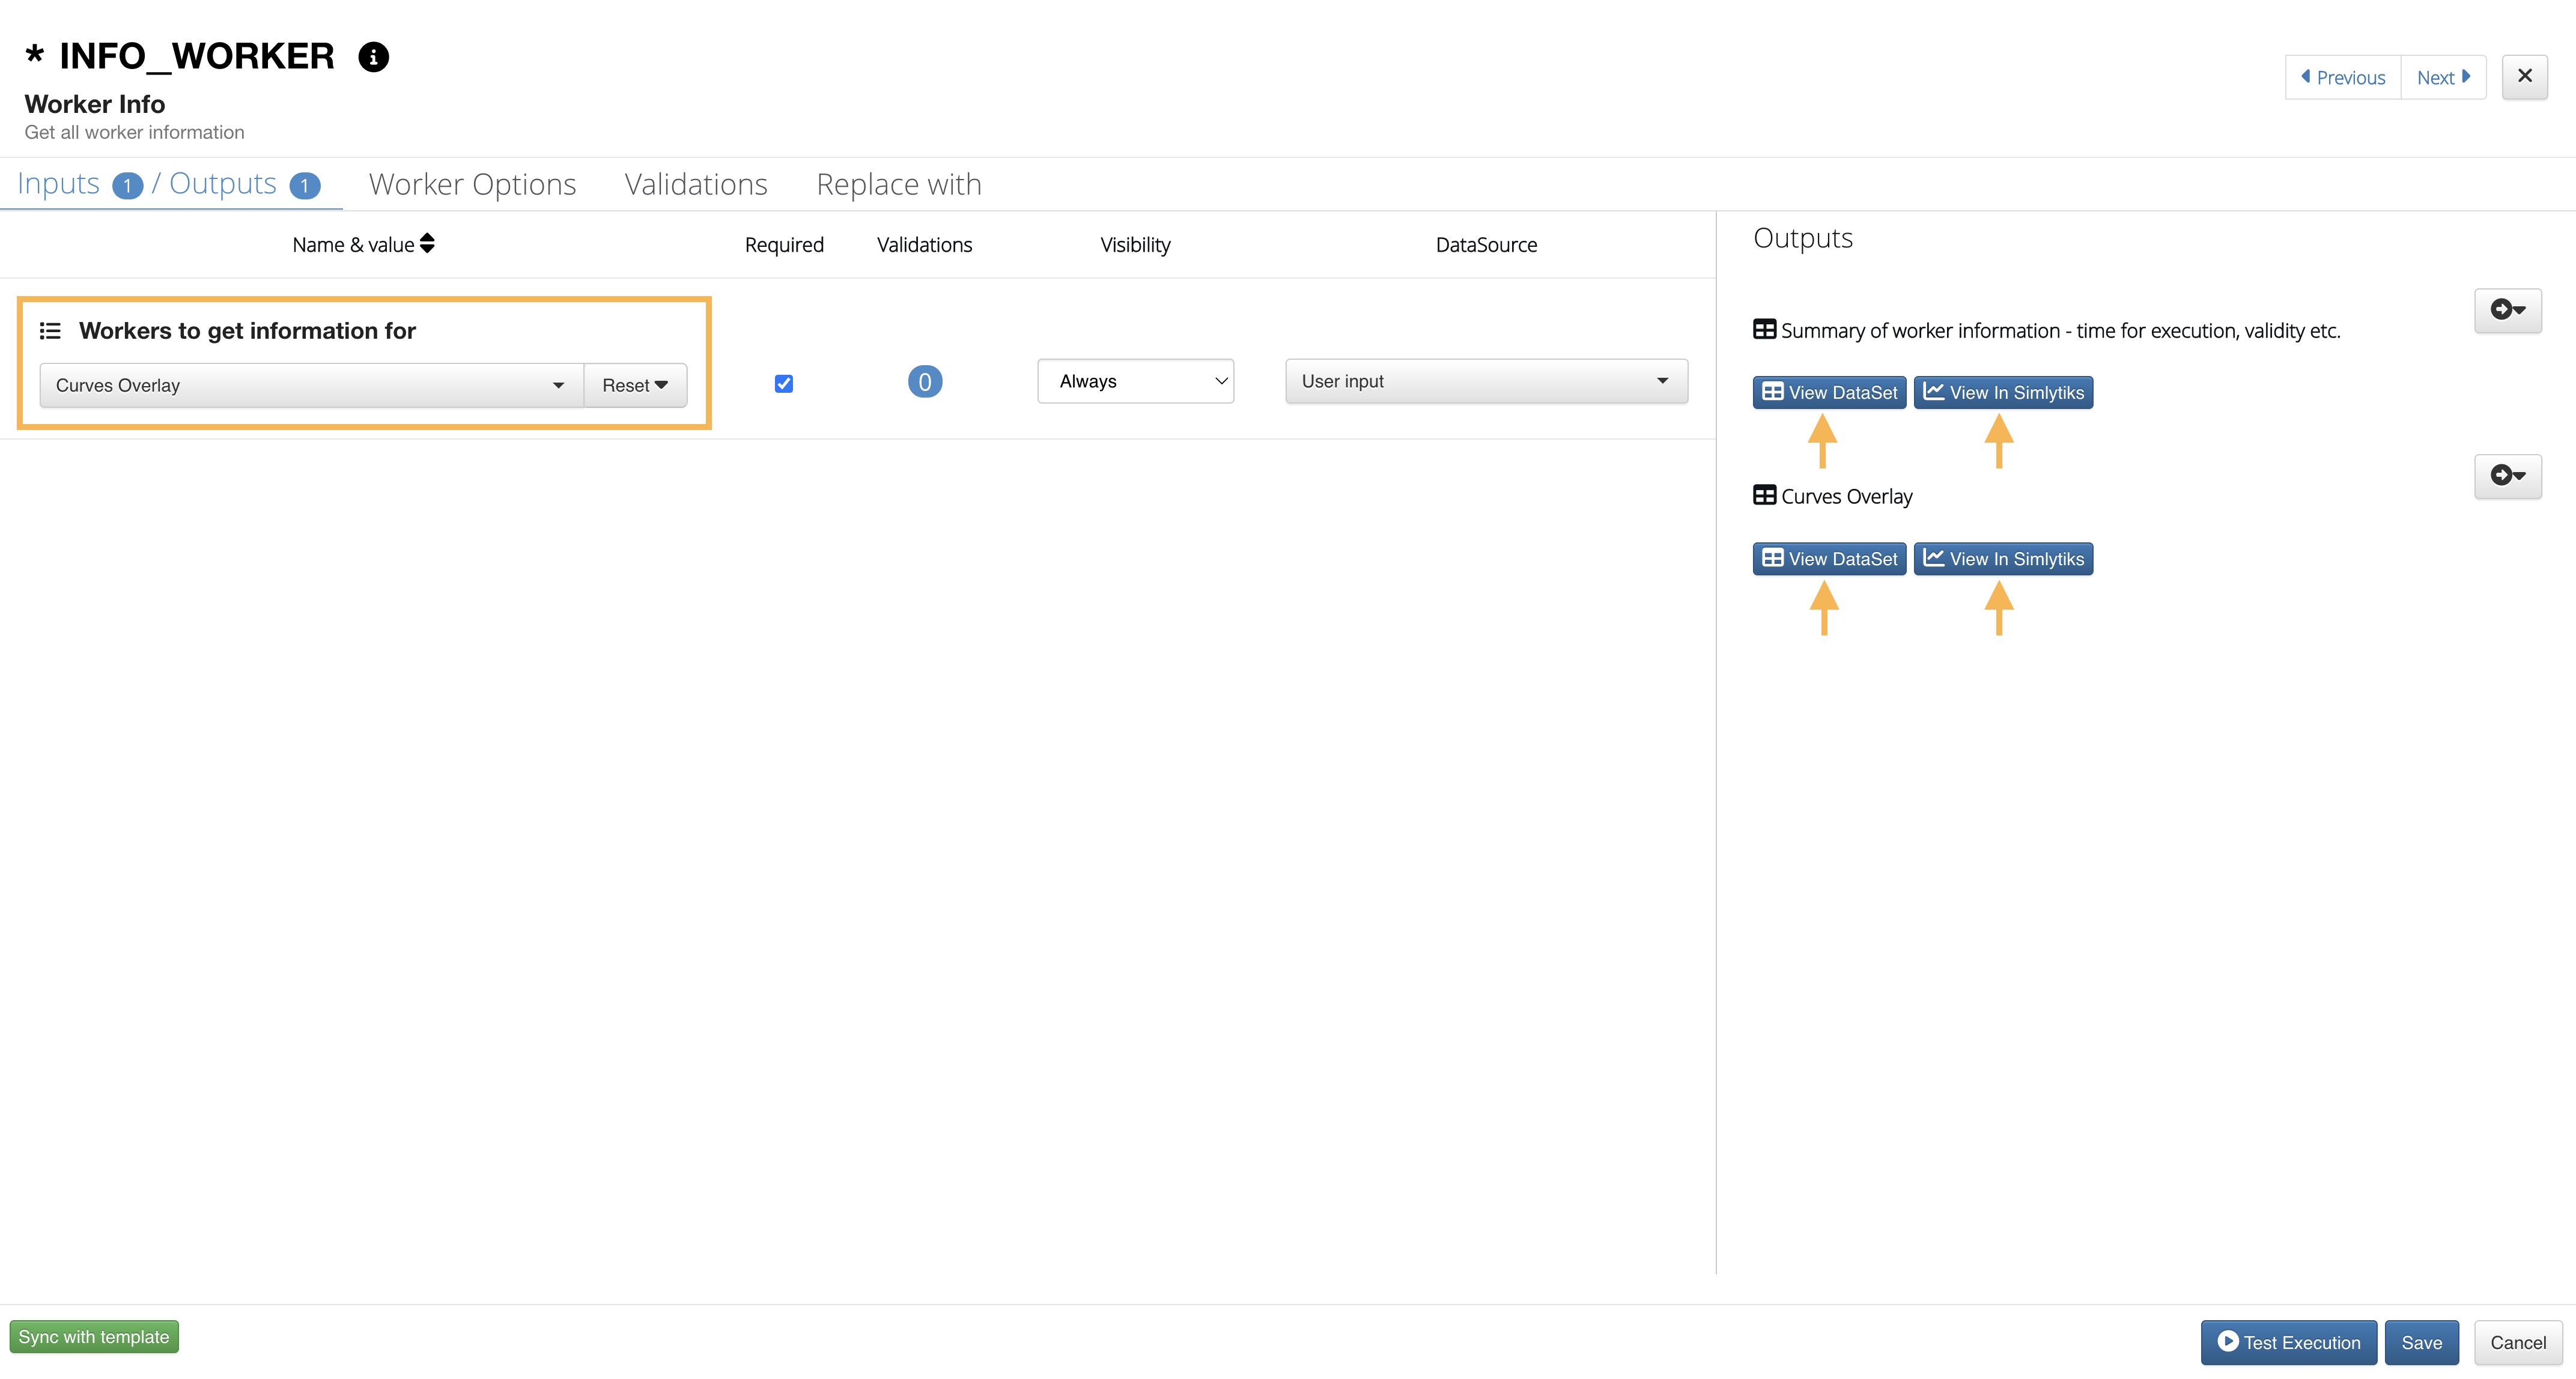2576x1379 pixels.
Task: Click table icon next to Summary of worker information
Action: point(1764,330)
